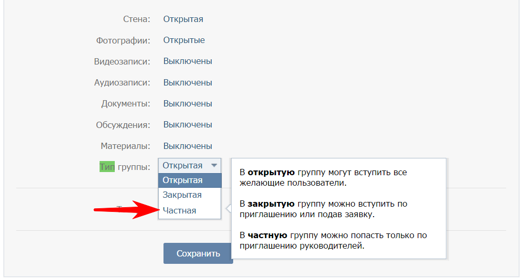Open the Стена setting value Открытая

pos(183,19)
